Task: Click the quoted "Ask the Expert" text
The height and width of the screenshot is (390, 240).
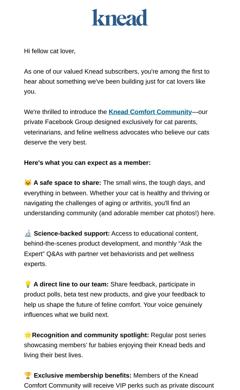Action: [113, 249]
